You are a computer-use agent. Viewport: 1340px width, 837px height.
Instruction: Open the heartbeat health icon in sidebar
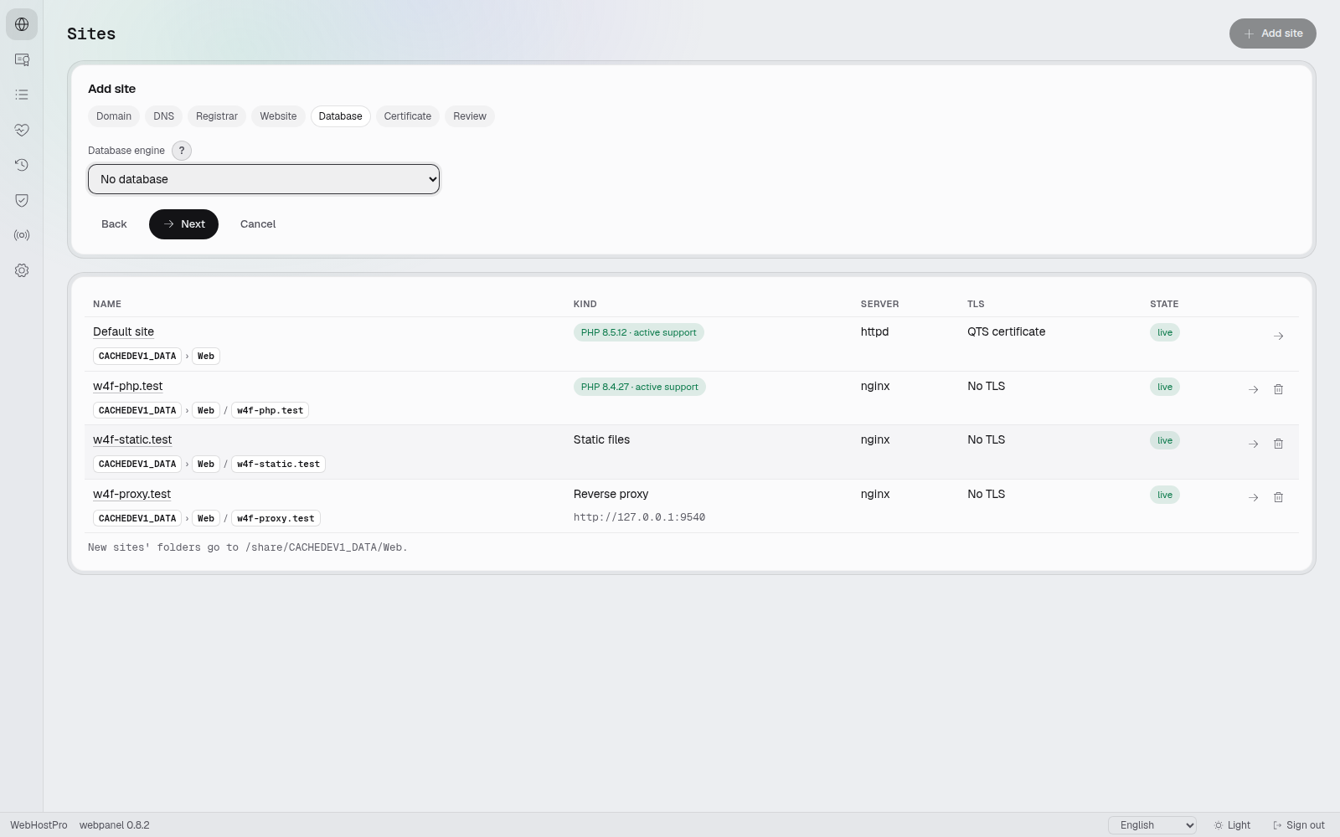22,130
